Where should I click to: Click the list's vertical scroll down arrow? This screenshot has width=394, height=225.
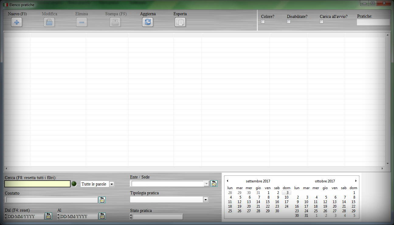[388, 164]
